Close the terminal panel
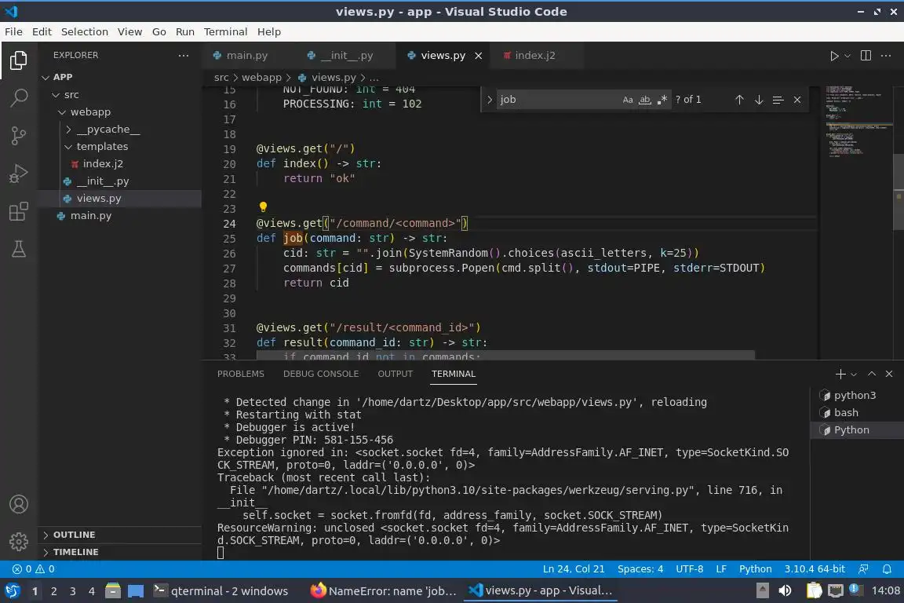Image resolution: width=904 pixels, height=603 pixels. [x=889, y=374]
